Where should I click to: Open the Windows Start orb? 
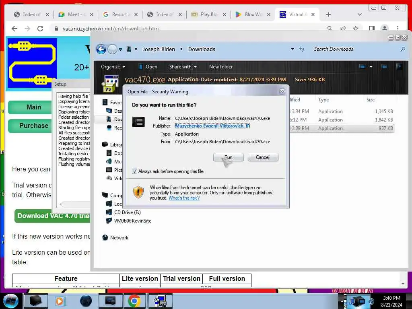[11, 301]
